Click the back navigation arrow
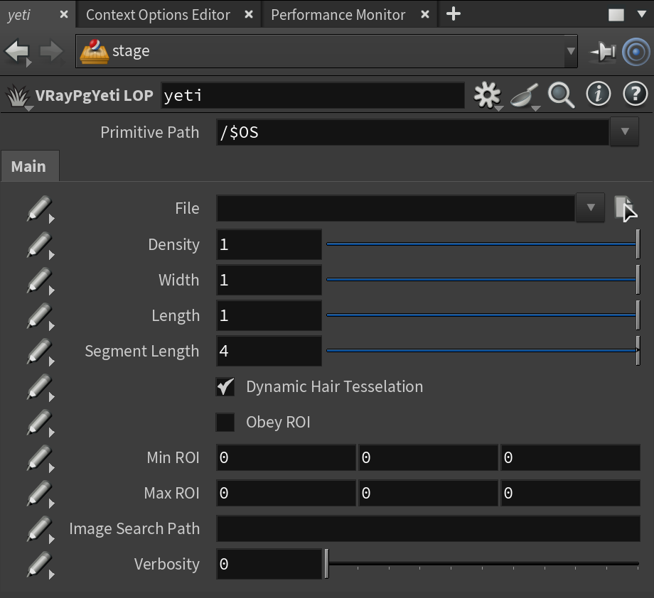The width and height of the screenshot is (654, 598). point(16,51)
